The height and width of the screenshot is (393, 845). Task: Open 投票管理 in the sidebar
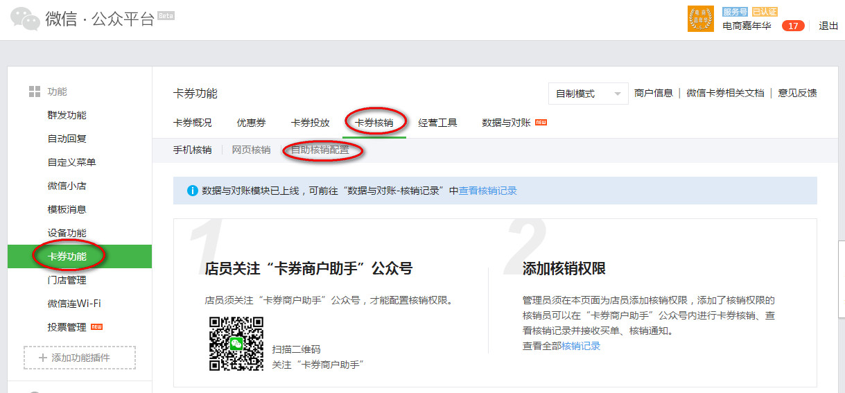click(x=67, y=327)
